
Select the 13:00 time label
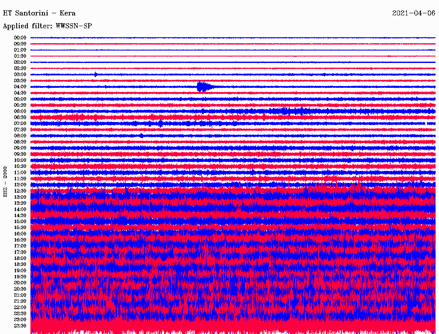coord(20,197)
